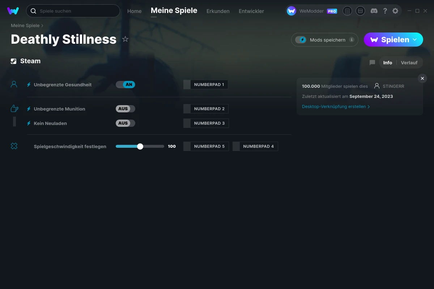Open the Discord icon link

(x=374, y=11)
